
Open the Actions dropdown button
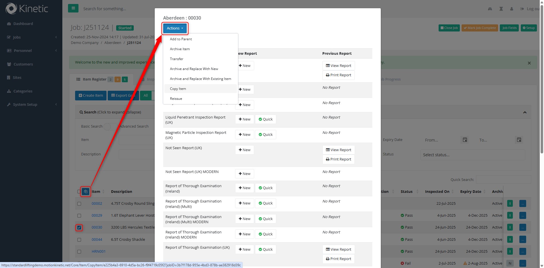pyautogui.click(x=175, y=28)
